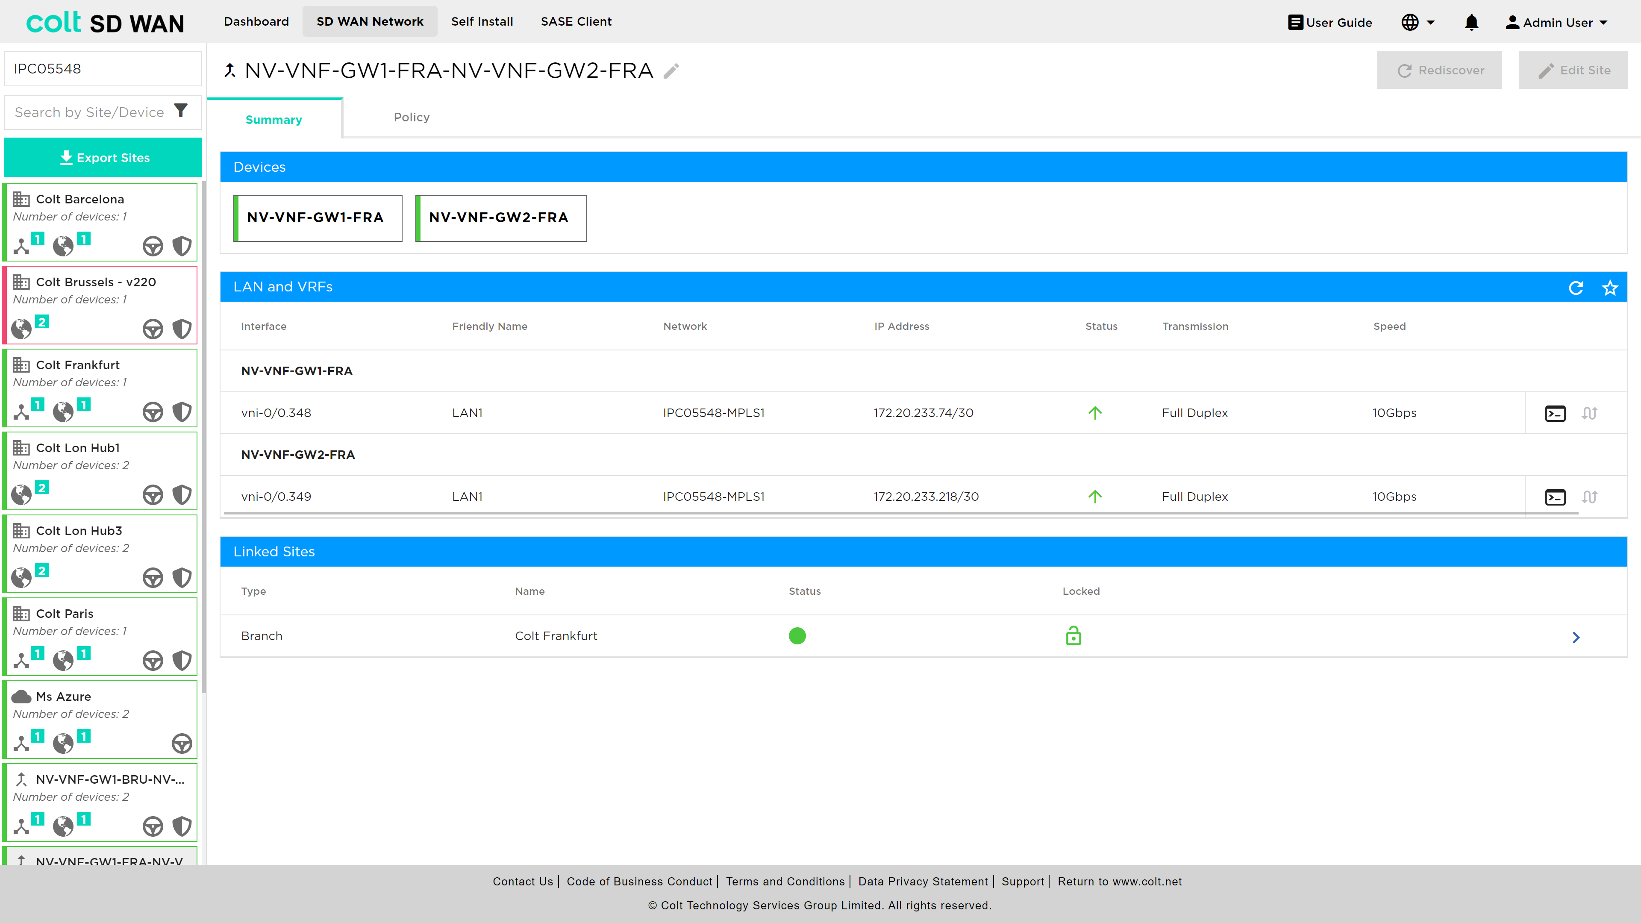
Task: Click the Colt Frankfurt linked site name
Action: [x=556, y=636]
